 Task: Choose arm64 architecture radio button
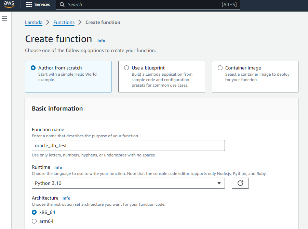point(34,221)
